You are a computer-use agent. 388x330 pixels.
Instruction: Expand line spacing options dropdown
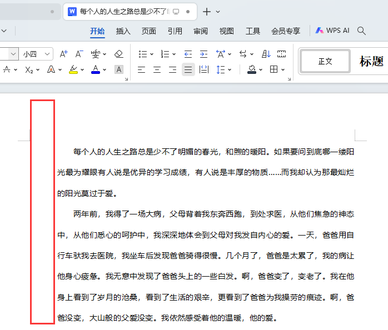[230, 70]
